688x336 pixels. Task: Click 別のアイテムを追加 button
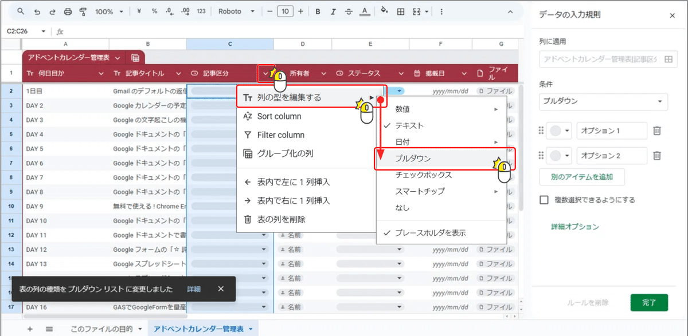pyautogui.click(x=582, y=177)
